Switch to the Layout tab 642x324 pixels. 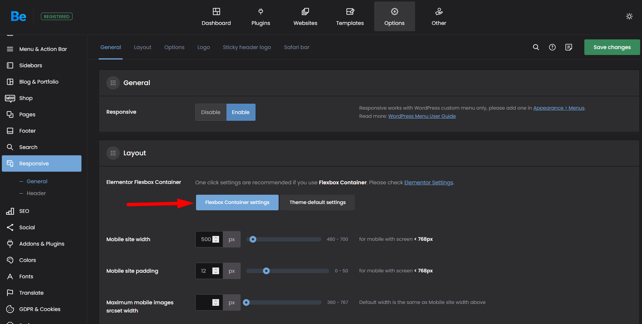click(142, 47)
